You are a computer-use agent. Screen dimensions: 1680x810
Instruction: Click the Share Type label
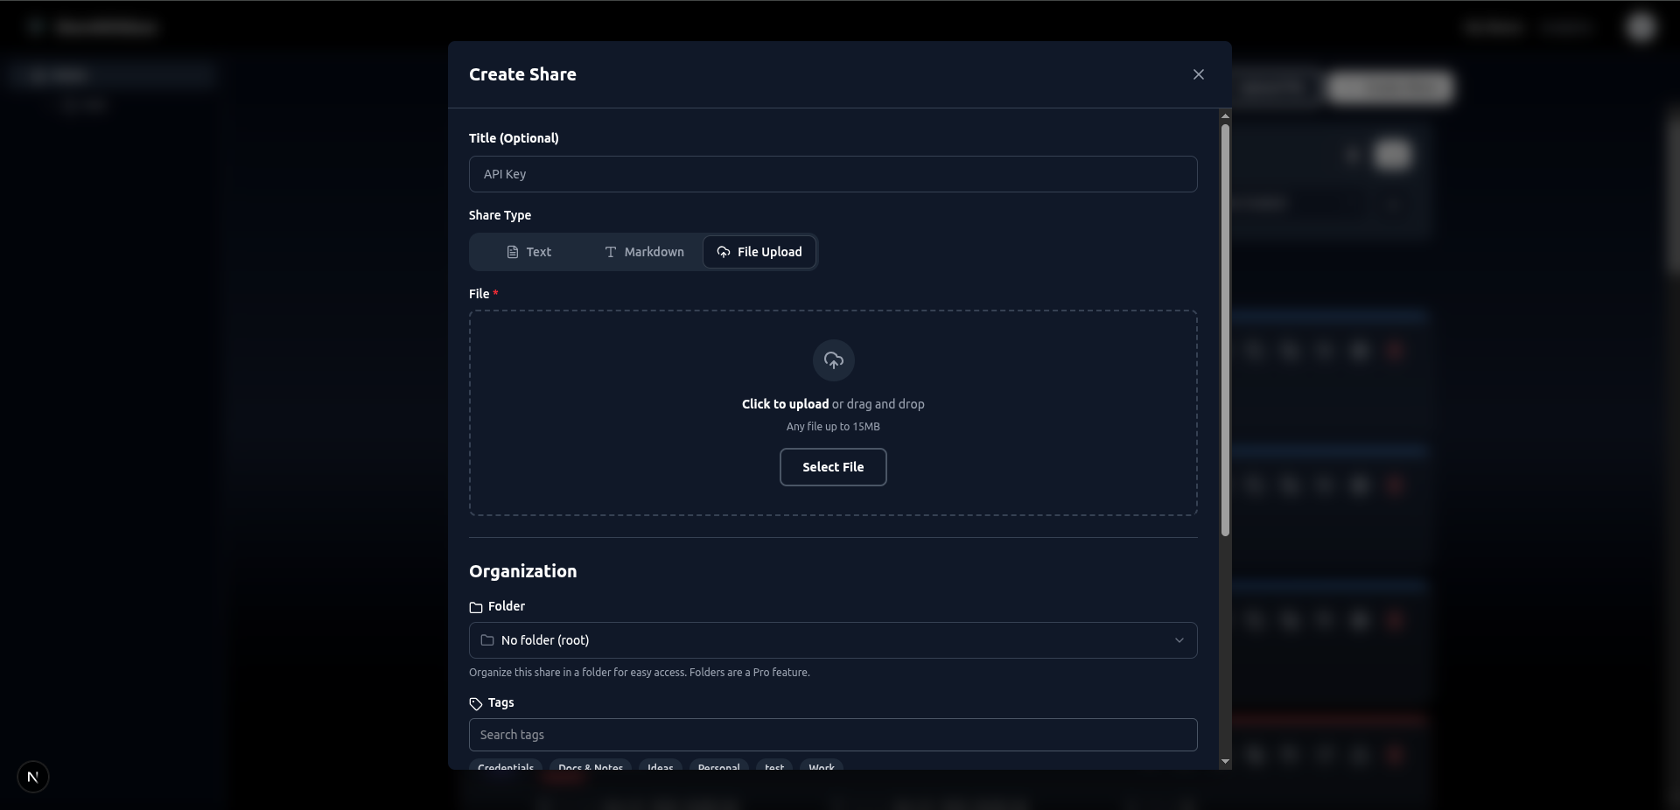pyautogui.click(x=500, y=215)
